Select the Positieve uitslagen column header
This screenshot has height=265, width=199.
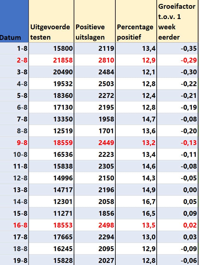tap(95, 21)
